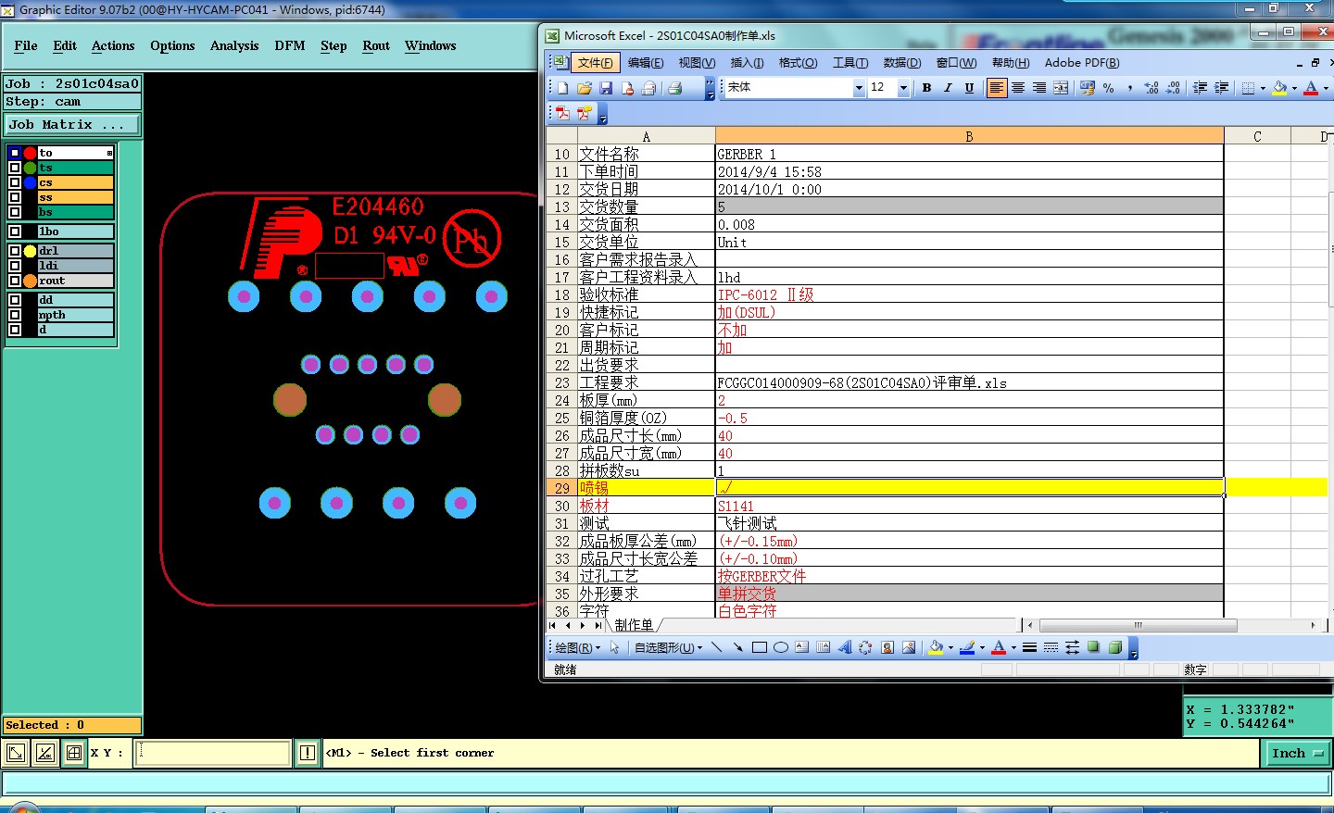Open the 文件(F) menu in Excel

click(595, 63)
